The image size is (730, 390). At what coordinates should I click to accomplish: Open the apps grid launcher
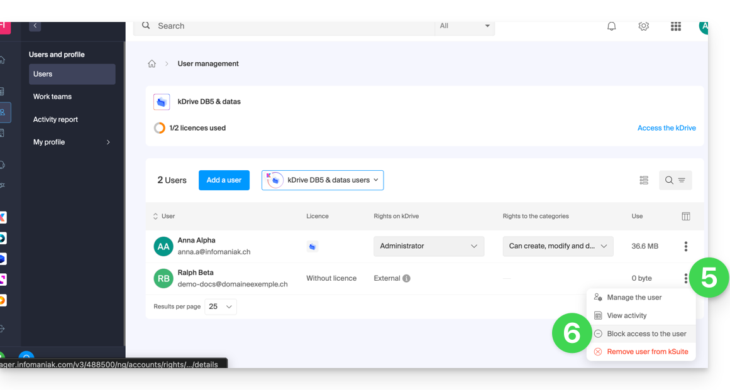676,26
